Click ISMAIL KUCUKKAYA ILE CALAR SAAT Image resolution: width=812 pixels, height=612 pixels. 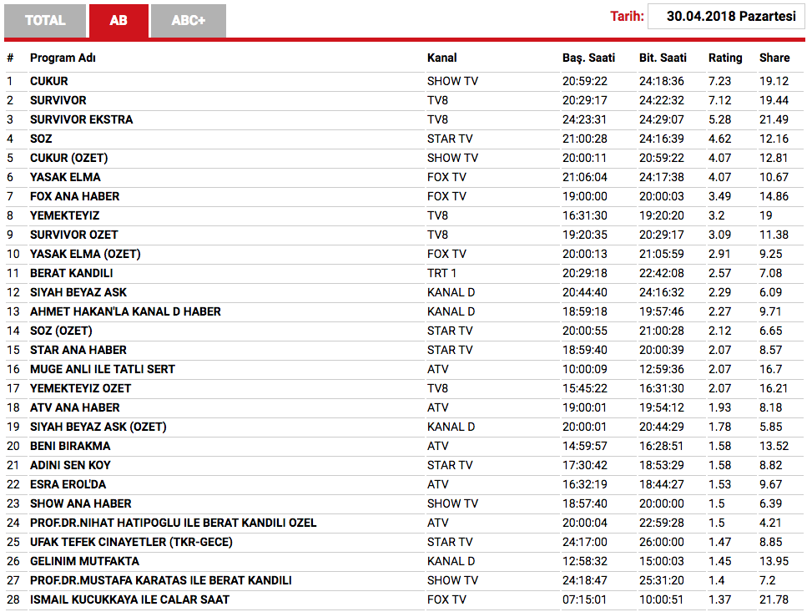pos(129,599)
